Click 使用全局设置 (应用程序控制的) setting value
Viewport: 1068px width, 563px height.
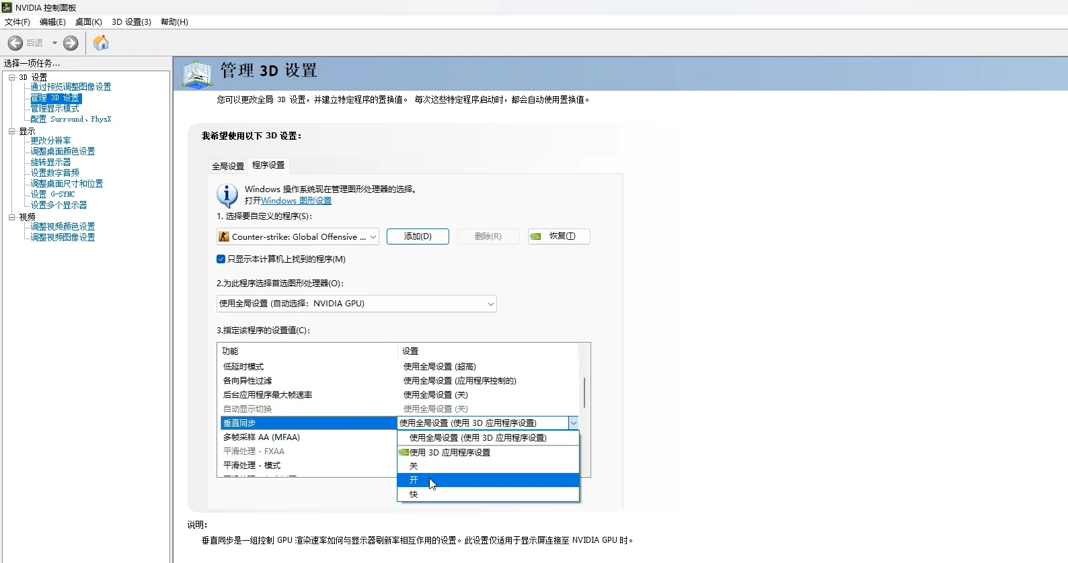[x=459, y=381]
